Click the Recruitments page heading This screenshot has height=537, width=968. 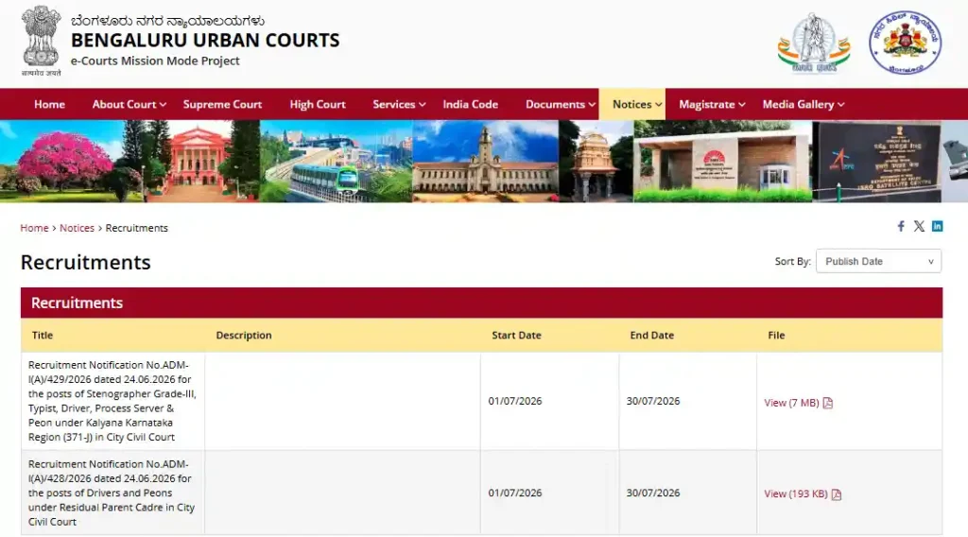[86, 262]
